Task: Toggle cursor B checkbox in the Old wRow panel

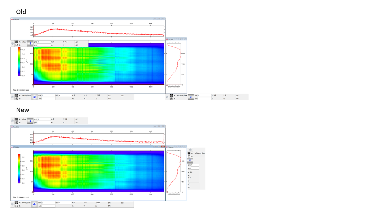Action: click(17, 45)
